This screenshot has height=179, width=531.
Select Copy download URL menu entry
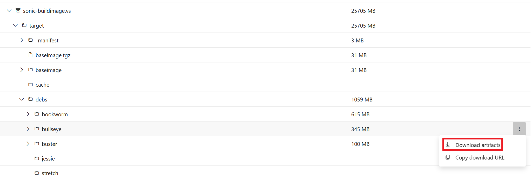pyautogui.click(x=480, y=157)
